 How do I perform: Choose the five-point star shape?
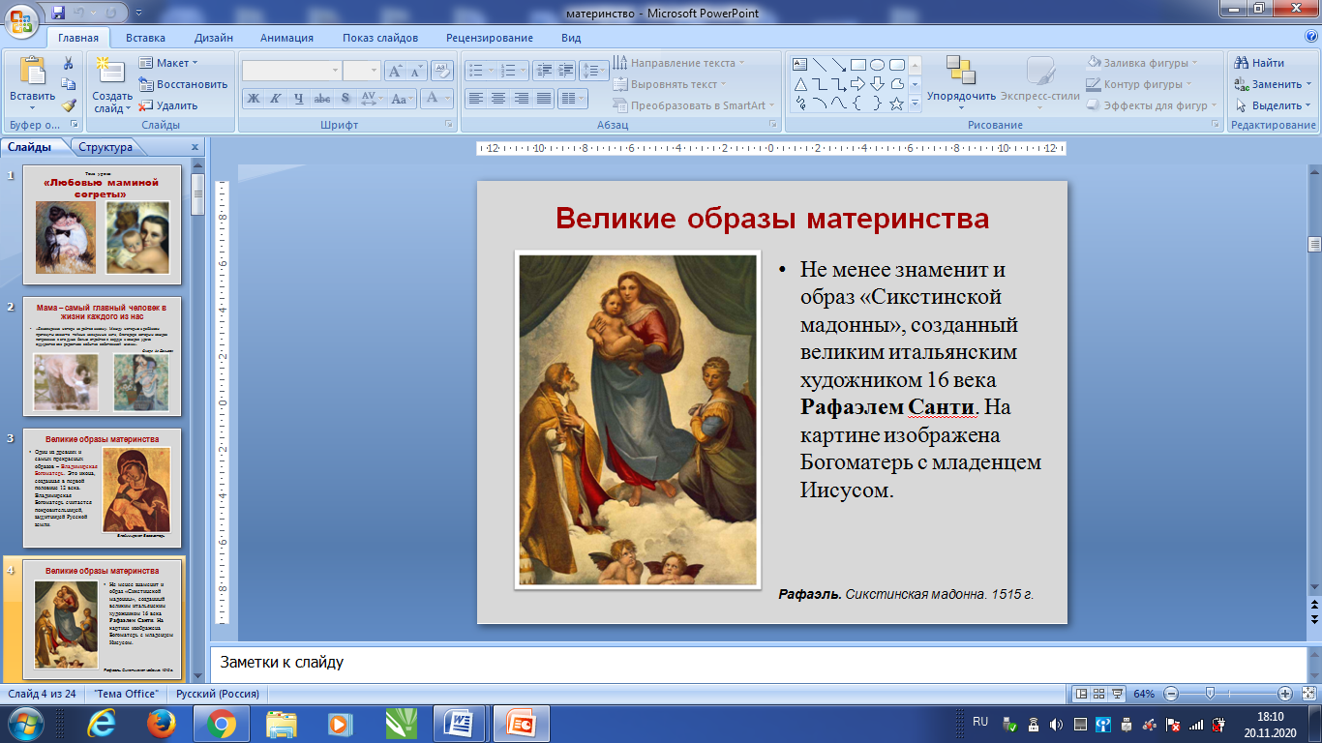point(896,104)
